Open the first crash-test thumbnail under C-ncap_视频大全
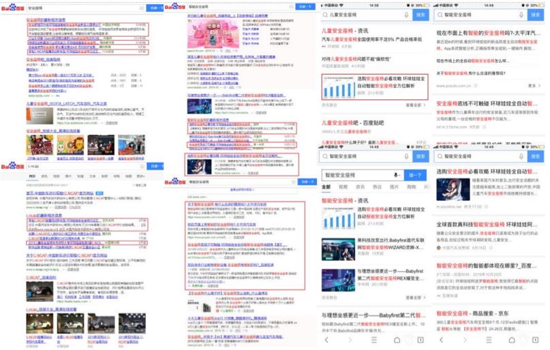This screenshot has height=350, width=550. pyautogui.click(x=40, y=323)
